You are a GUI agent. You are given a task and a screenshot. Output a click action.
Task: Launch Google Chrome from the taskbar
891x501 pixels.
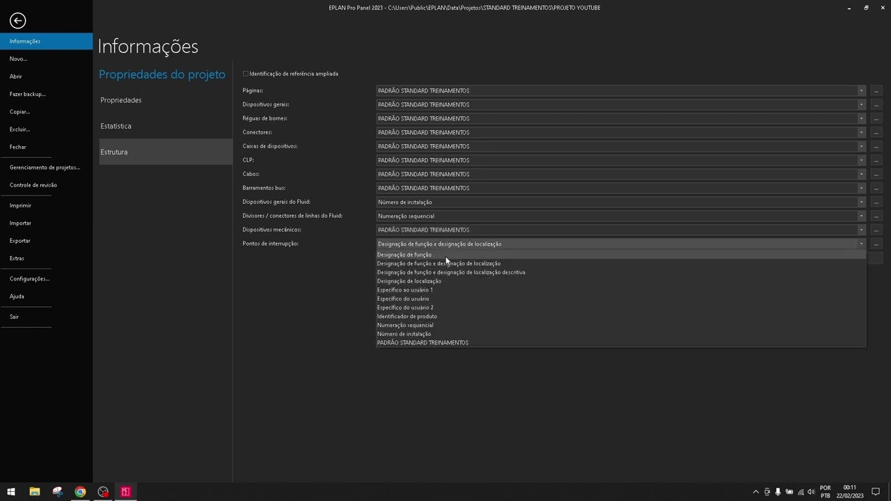(80, 492)
